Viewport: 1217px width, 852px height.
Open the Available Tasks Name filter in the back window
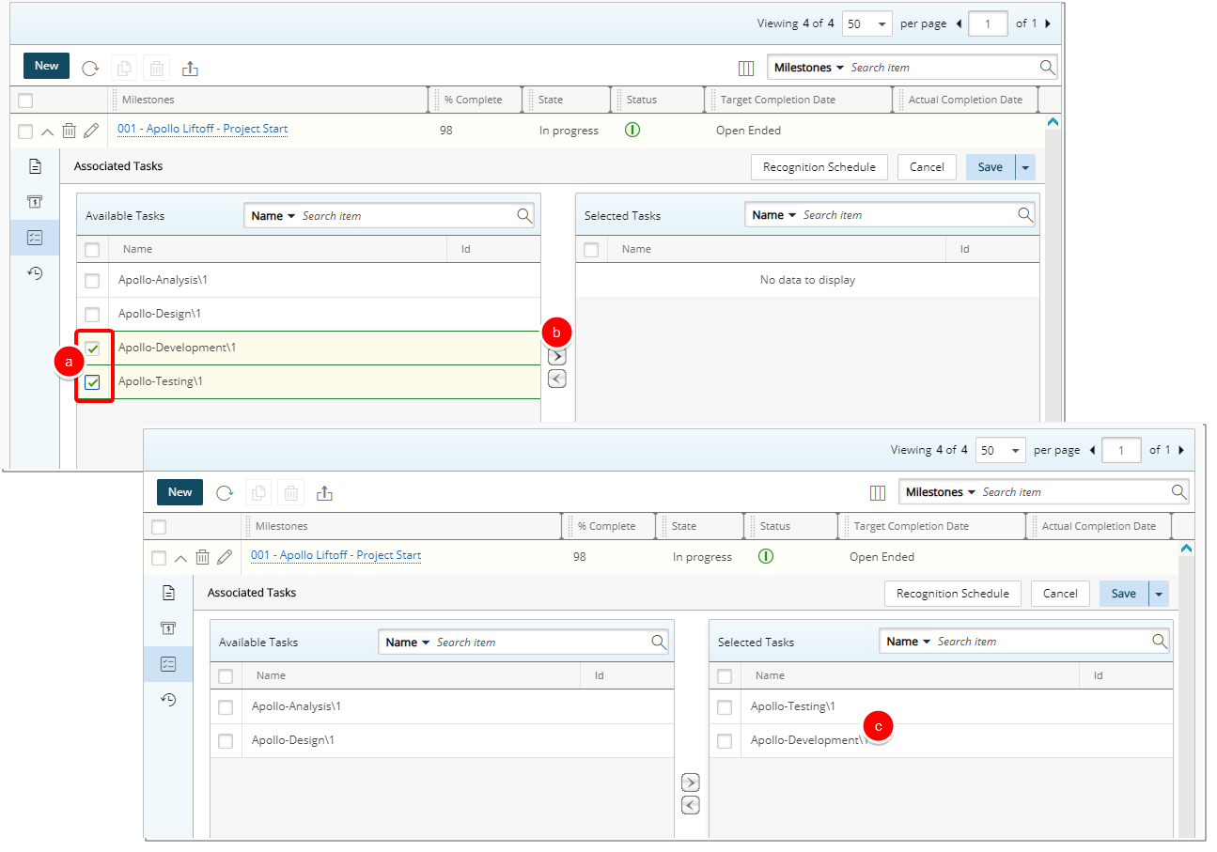[273, 216]
